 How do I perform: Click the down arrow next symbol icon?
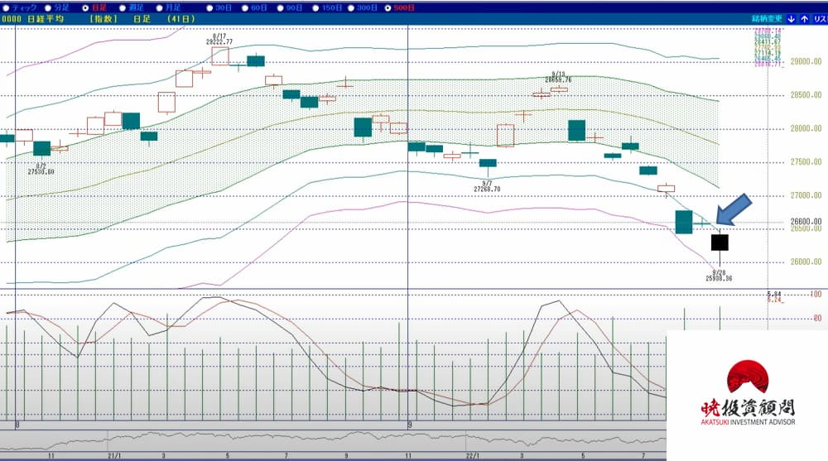792,18
